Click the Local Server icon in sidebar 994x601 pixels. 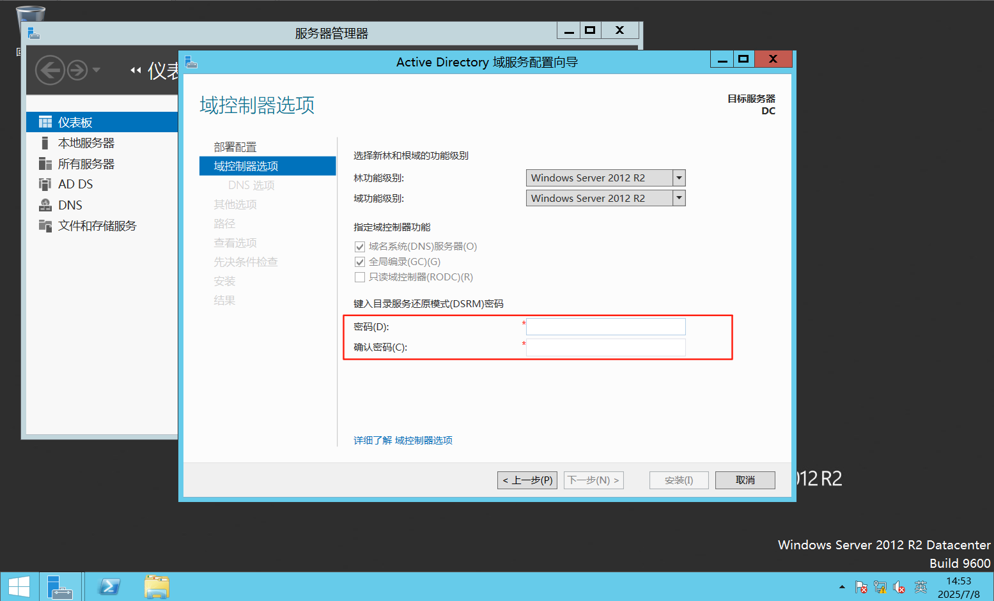45,142
